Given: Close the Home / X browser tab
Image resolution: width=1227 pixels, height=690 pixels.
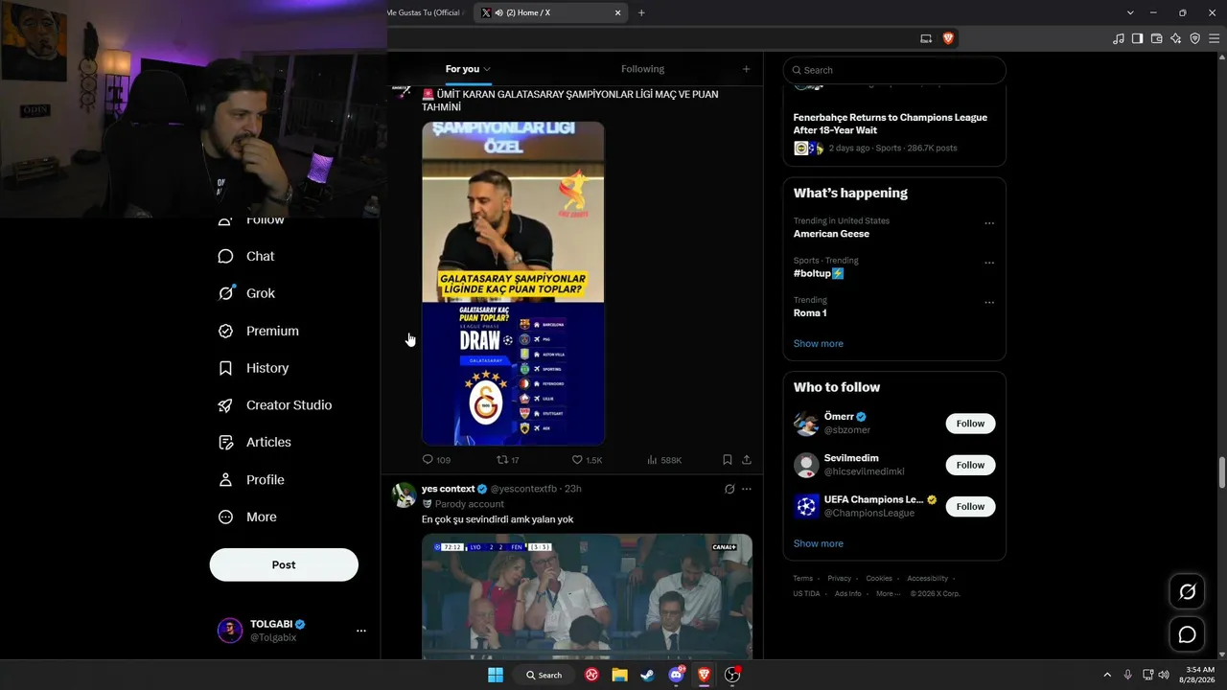Looking at the screenshot, I should [618, 12].
